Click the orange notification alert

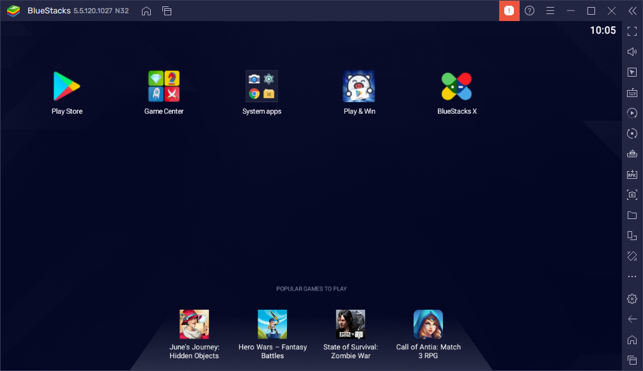tap(509, 10)
